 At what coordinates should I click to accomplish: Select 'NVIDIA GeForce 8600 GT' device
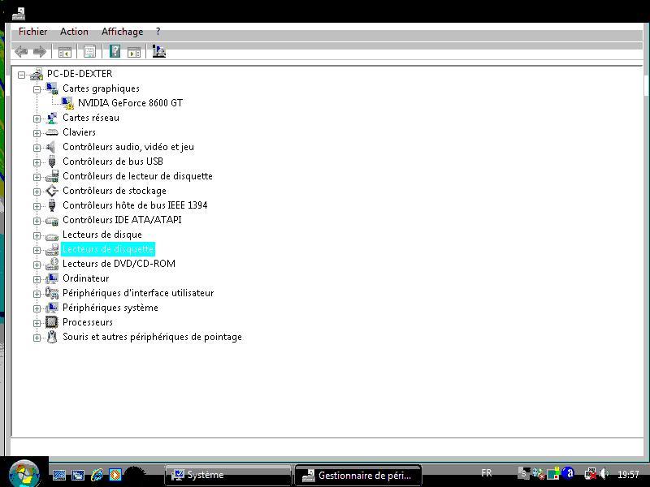click(x=130, y=103)
